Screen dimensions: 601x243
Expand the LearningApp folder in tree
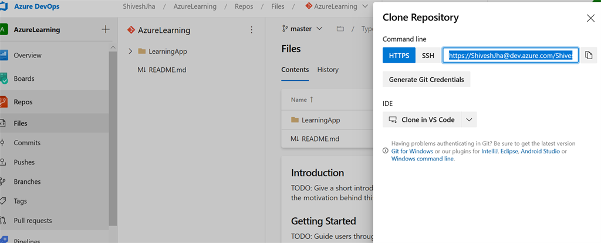click(x=130, y=52)
